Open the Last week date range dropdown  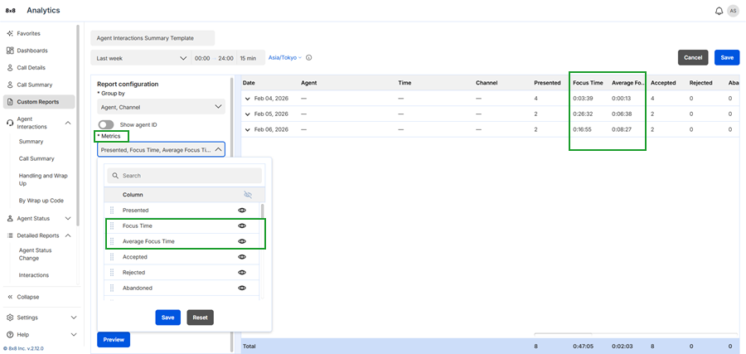click(x=140, y=58)
